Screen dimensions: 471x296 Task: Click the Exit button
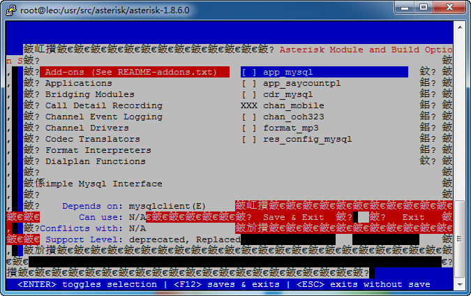point(413,217)
